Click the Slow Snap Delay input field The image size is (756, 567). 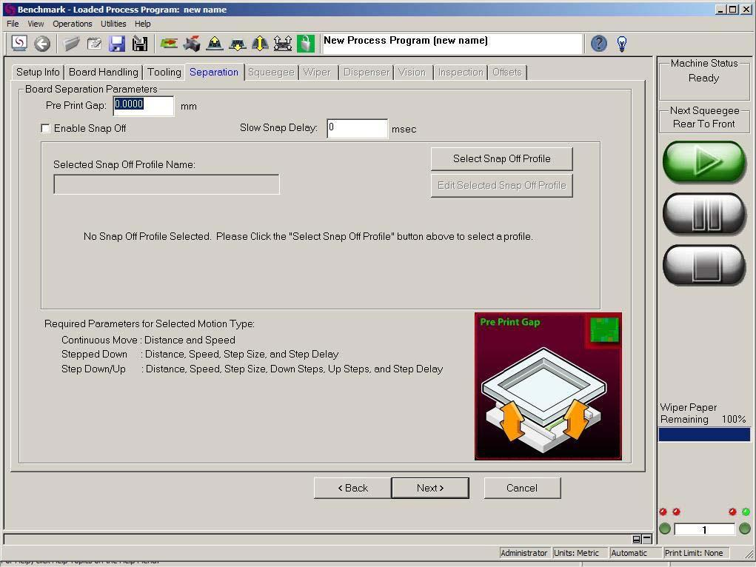357,128
